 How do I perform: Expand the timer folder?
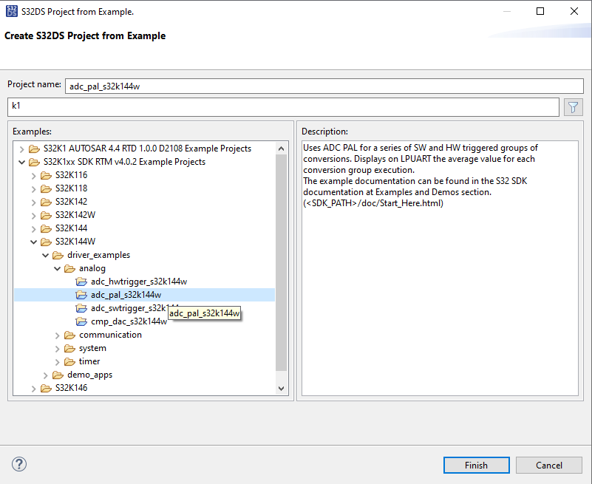pyautogui.click(x=58, y=361)
